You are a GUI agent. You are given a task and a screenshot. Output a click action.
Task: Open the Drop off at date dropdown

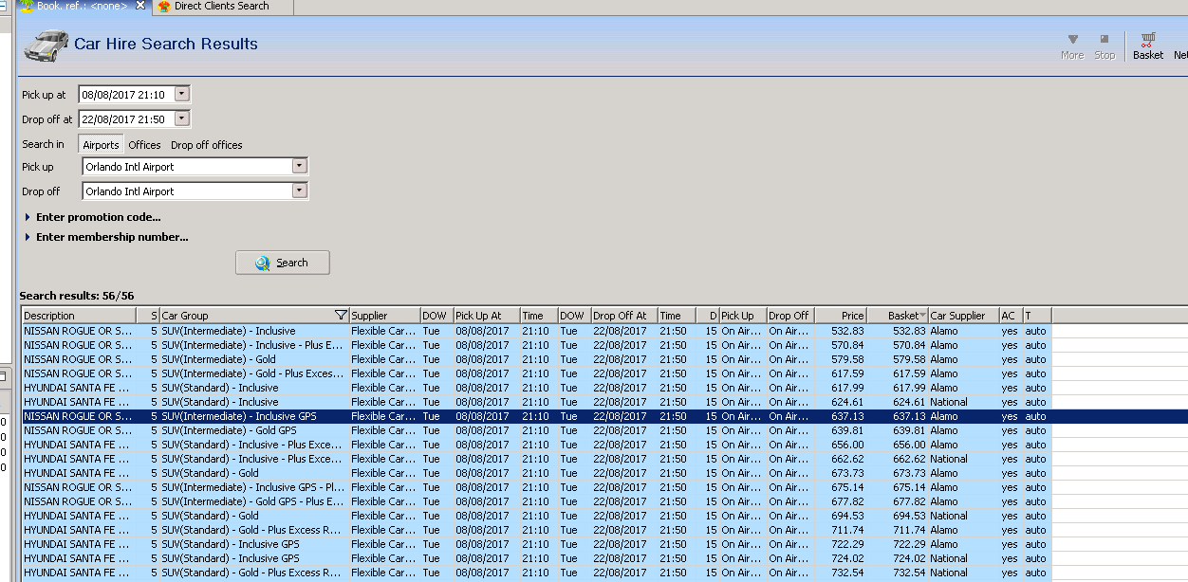(x=182, y=118)
